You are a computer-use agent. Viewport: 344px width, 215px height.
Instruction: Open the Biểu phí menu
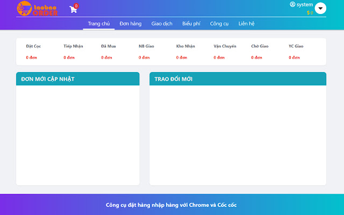coord(191,24)
